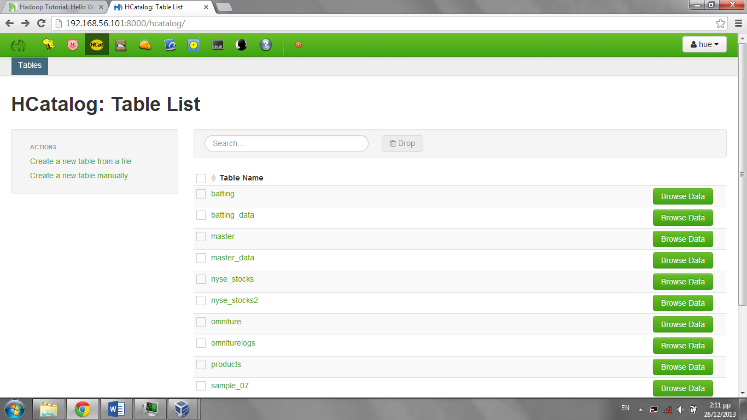Open the master_data table link
Screen dimensions: 747x420
click(232, 258)
